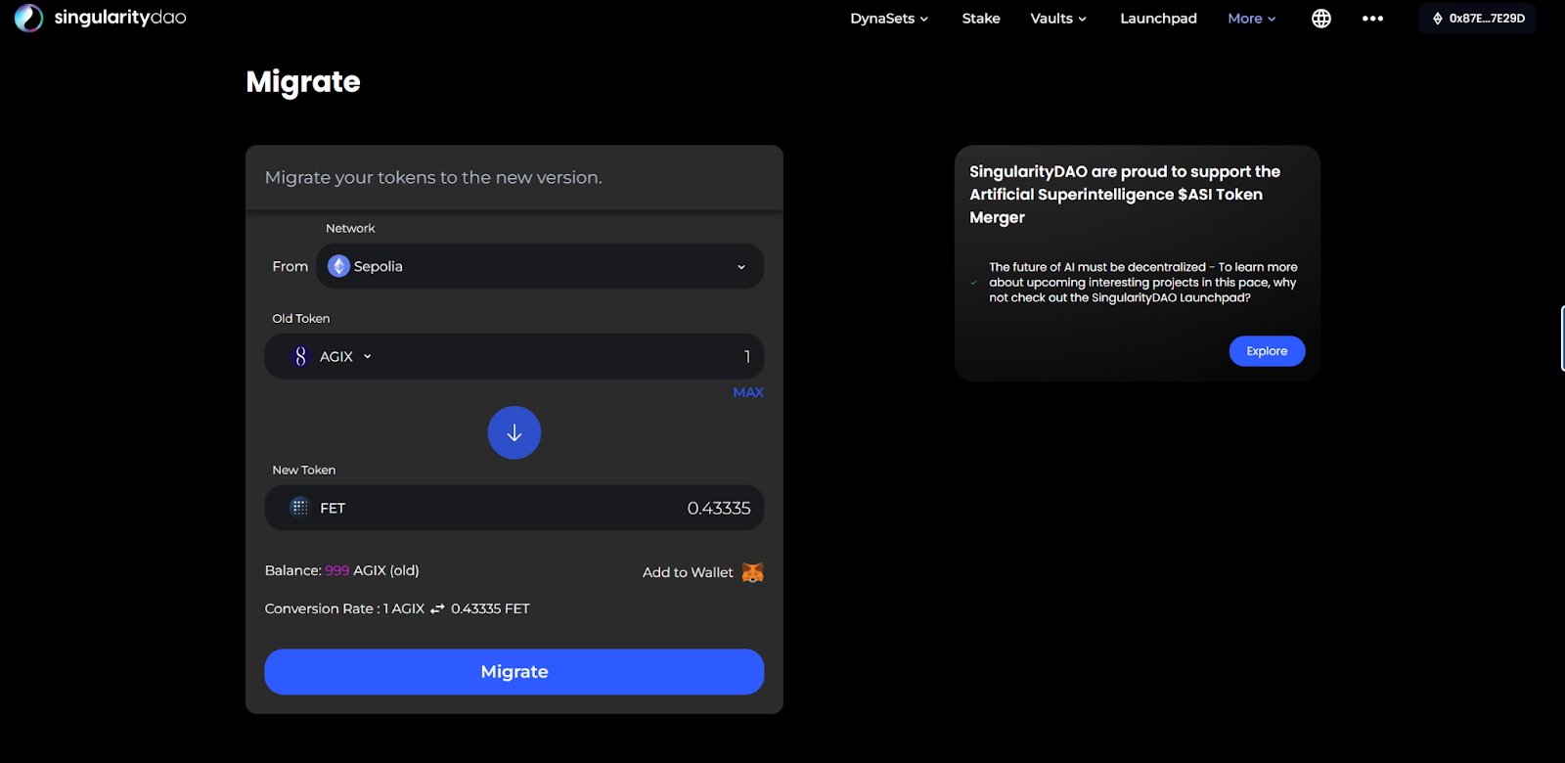Click the side tab handle at right edge
1565x763 pixels.
tap(1562, 338)
